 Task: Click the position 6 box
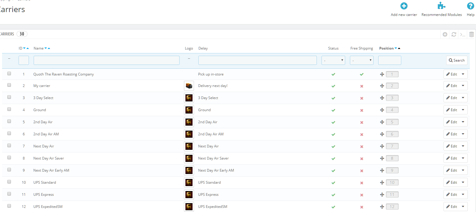coord(392,134)
